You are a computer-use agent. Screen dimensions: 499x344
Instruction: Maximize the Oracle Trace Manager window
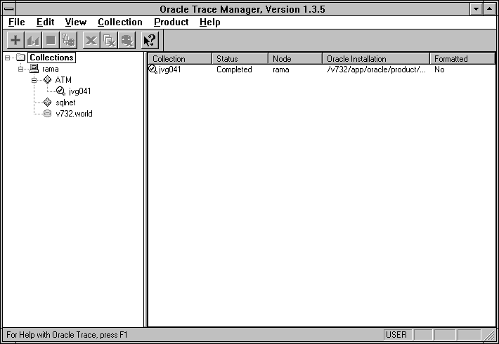tap(490, 9)
